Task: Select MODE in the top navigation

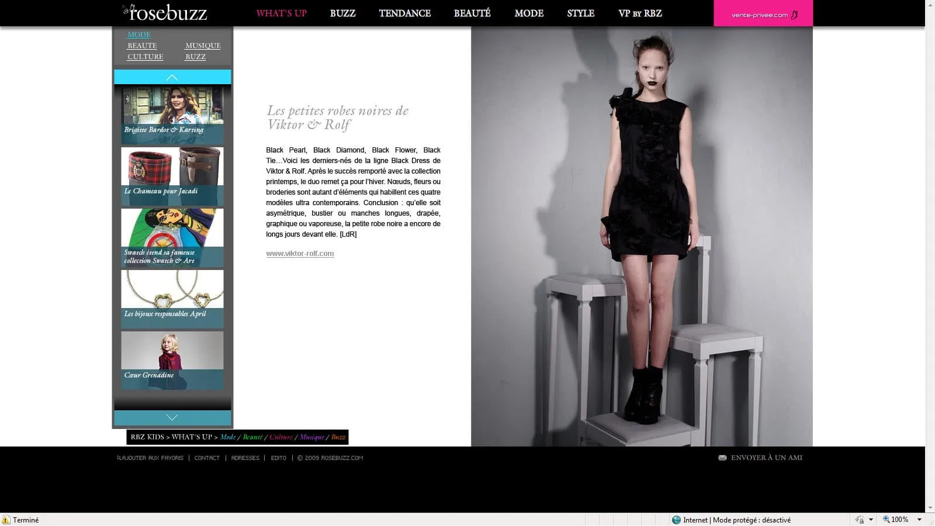Action: pos(529,13)
